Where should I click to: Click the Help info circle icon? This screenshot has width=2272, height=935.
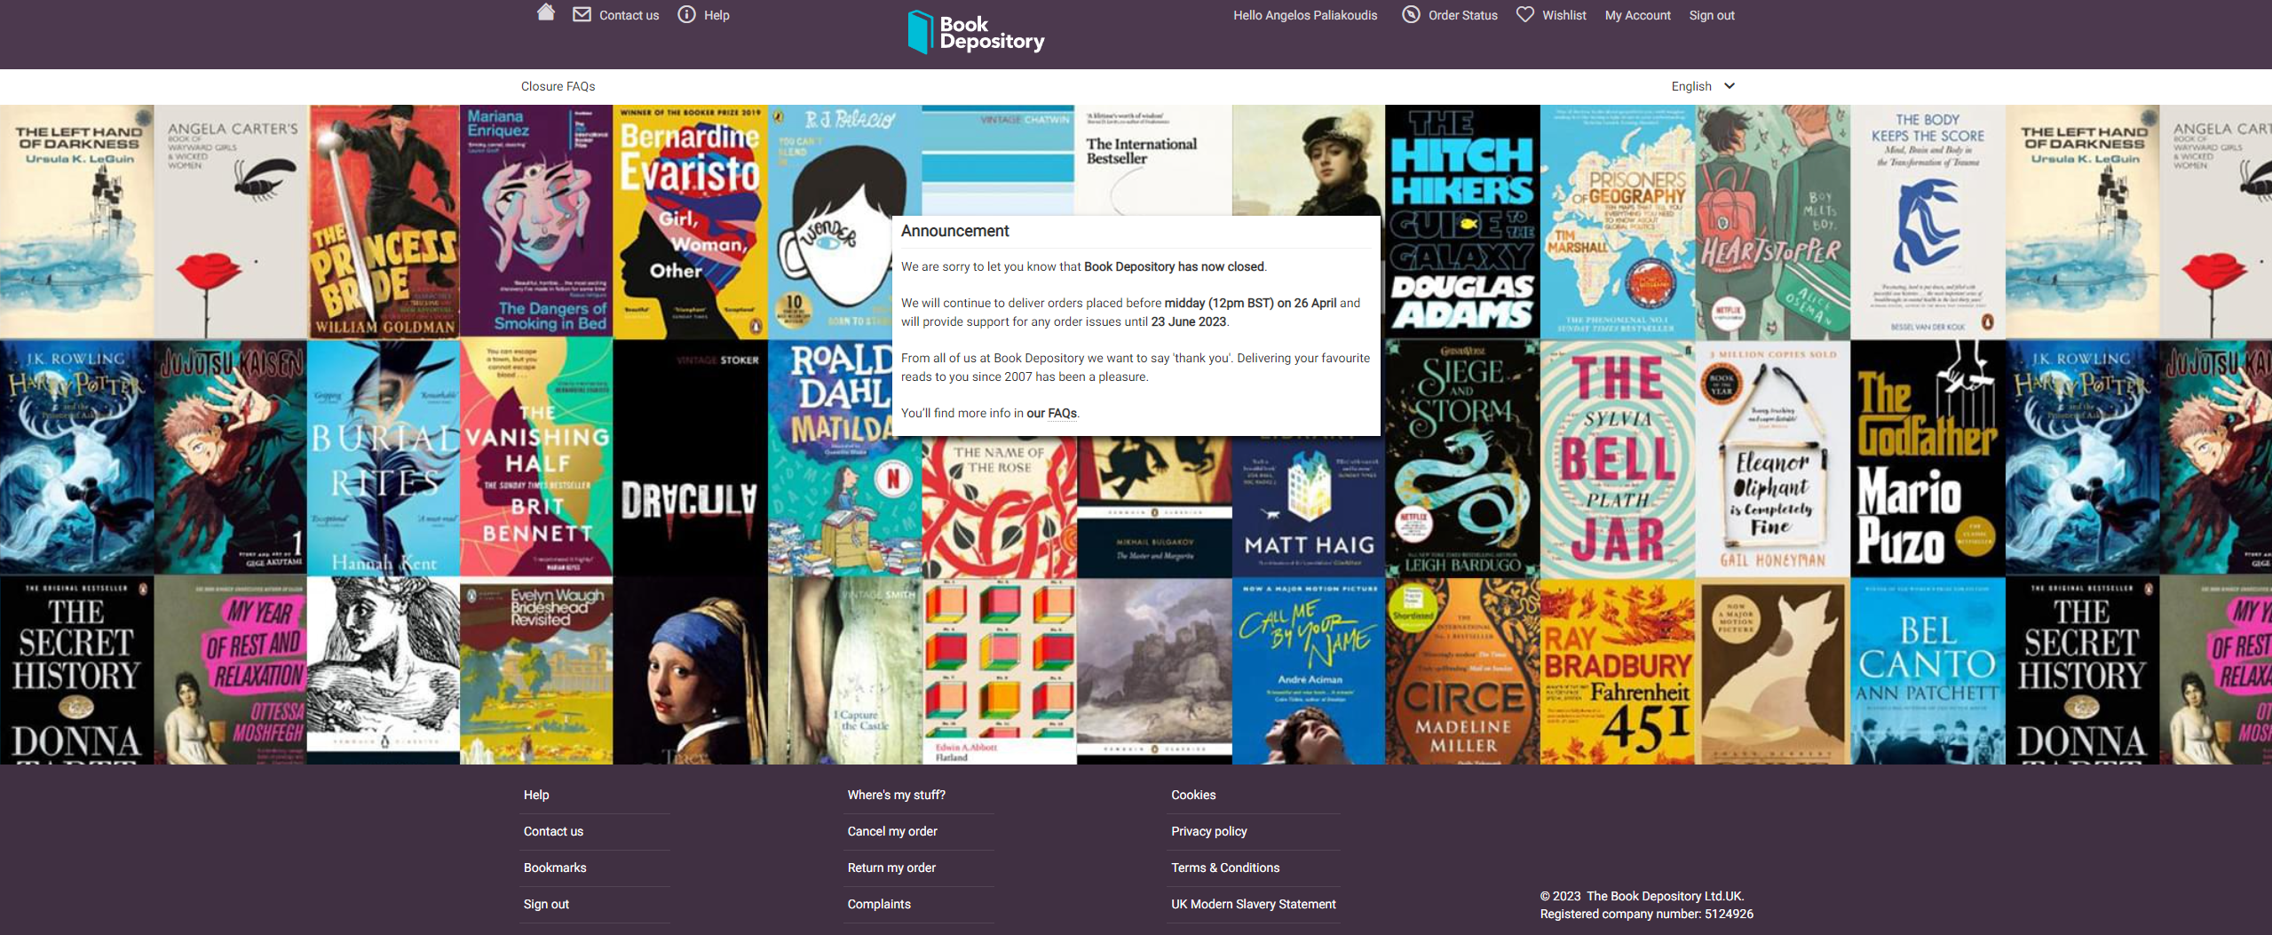(686, 14)
